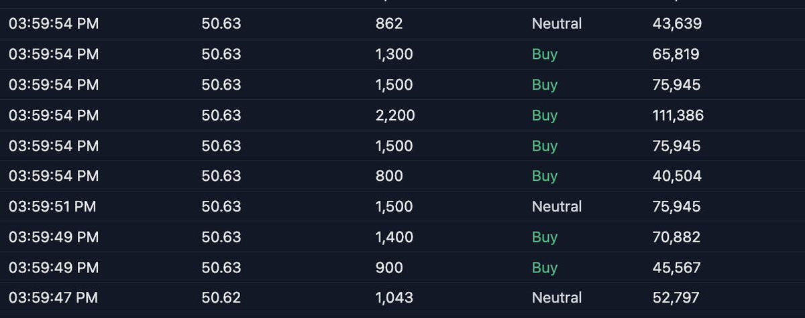
Task: Select the 800 size cell
Action: tap(389, 176)
